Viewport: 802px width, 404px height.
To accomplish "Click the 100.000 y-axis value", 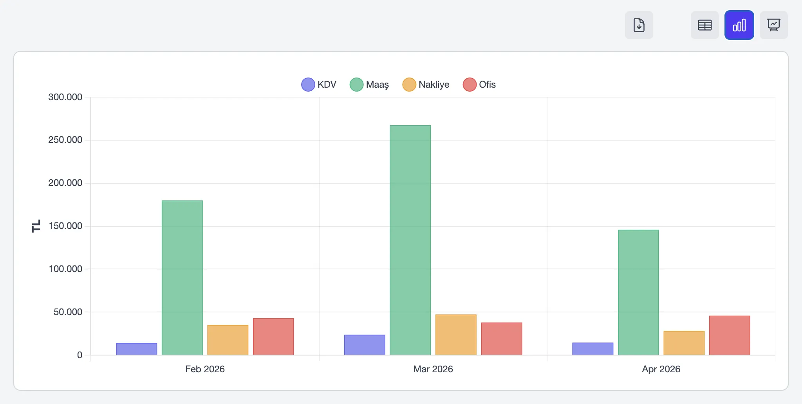I will click(65, 269).
